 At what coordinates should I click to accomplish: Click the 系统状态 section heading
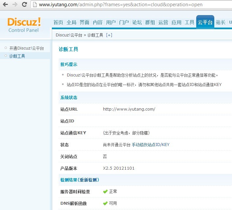[69, 97]
